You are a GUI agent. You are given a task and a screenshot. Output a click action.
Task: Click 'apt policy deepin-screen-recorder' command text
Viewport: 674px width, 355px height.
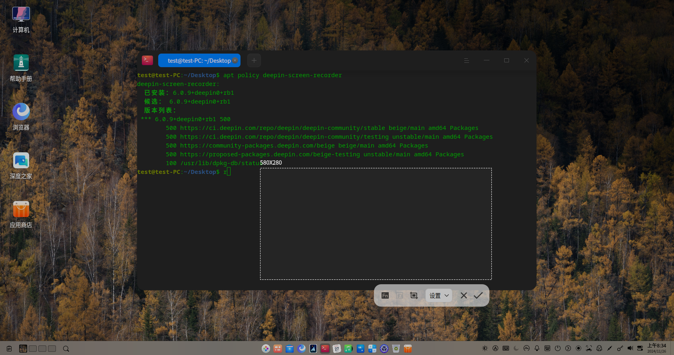(282, 75)
